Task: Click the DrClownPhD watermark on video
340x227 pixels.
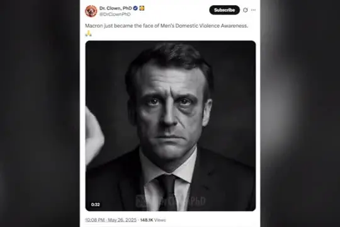Action: (x=171, y=201)
